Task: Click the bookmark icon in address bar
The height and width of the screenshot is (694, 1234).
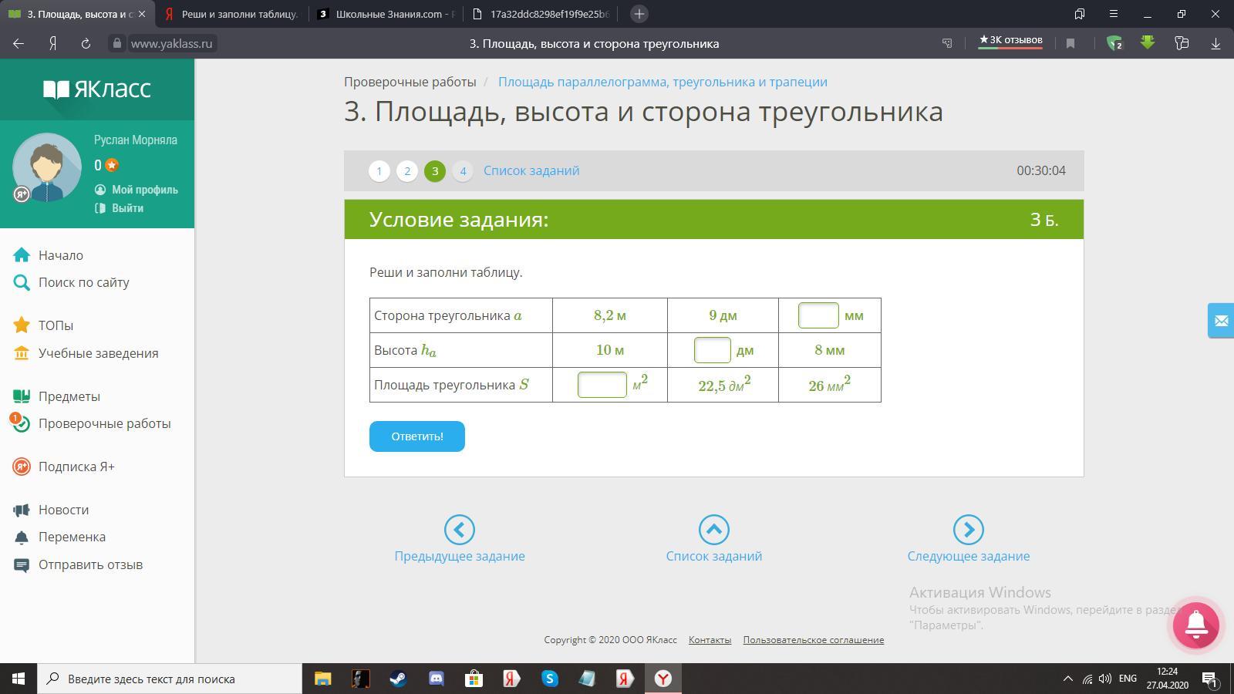Action: coord(1070,44)
